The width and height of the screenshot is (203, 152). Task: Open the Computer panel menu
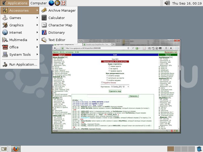39,3
